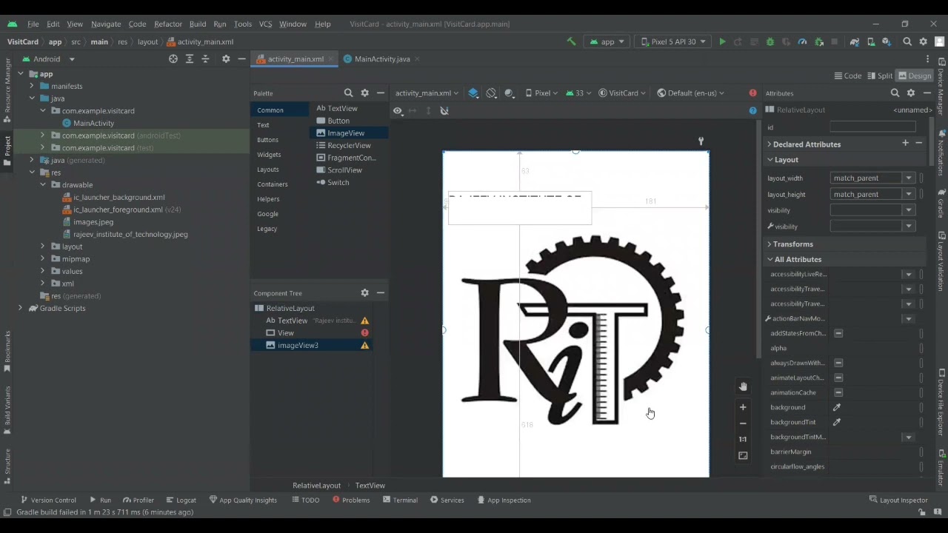Click the blue help question mark icon

pyautogui.click(x=752, y=110)
